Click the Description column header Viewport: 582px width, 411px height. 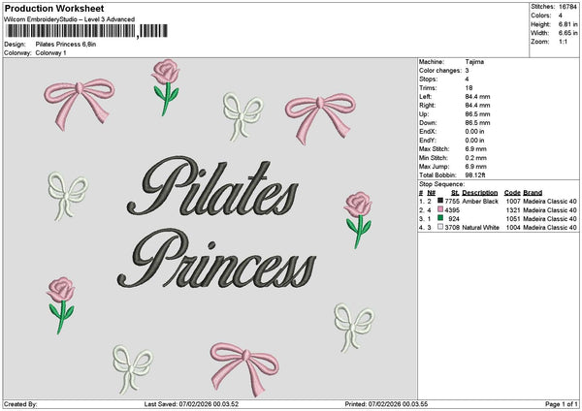pos(480,192)
